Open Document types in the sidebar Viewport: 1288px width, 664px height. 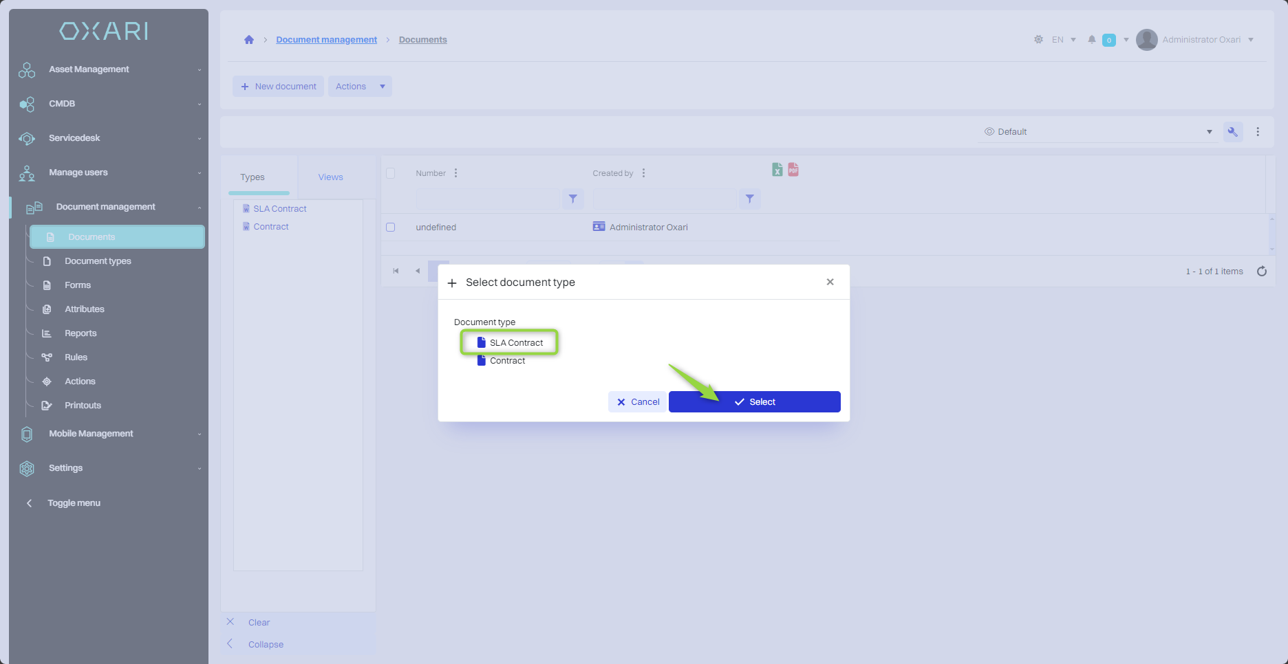tap(98, 261)
